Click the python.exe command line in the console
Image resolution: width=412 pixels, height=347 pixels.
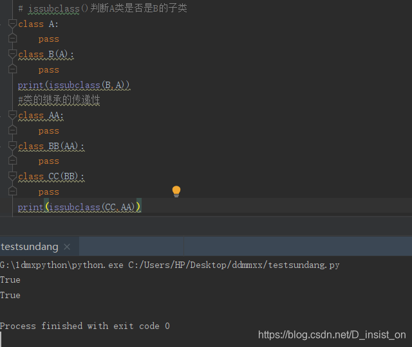pyautogui.click(x=170, y=265)
